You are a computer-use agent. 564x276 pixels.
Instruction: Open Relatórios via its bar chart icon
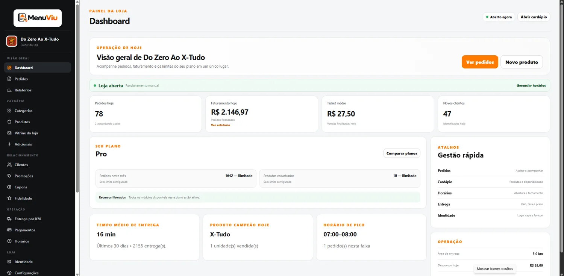coord(9,90)
